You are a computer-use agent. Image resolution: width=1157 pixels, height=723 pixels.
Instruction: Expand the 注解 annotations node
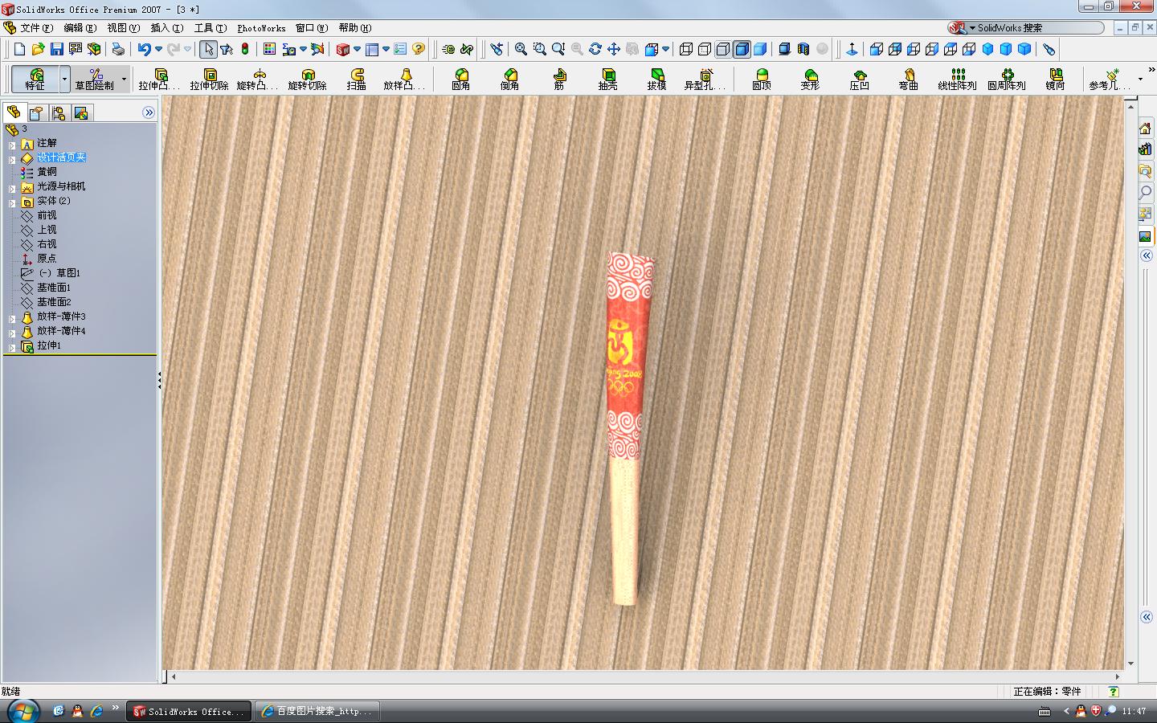pyautogui.click(x=12, y=145)
